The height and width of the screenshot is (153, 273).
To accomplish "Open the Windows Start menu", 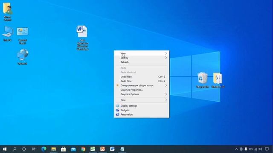I will [5, 149].
